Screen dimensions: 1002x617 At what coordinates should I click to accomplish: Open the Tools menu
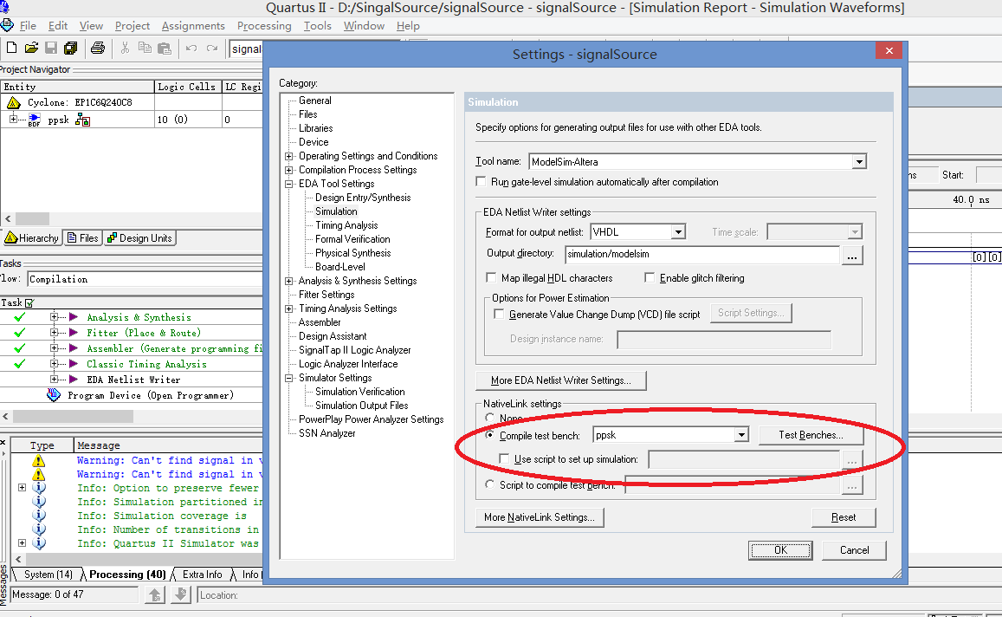click(317, 26)
